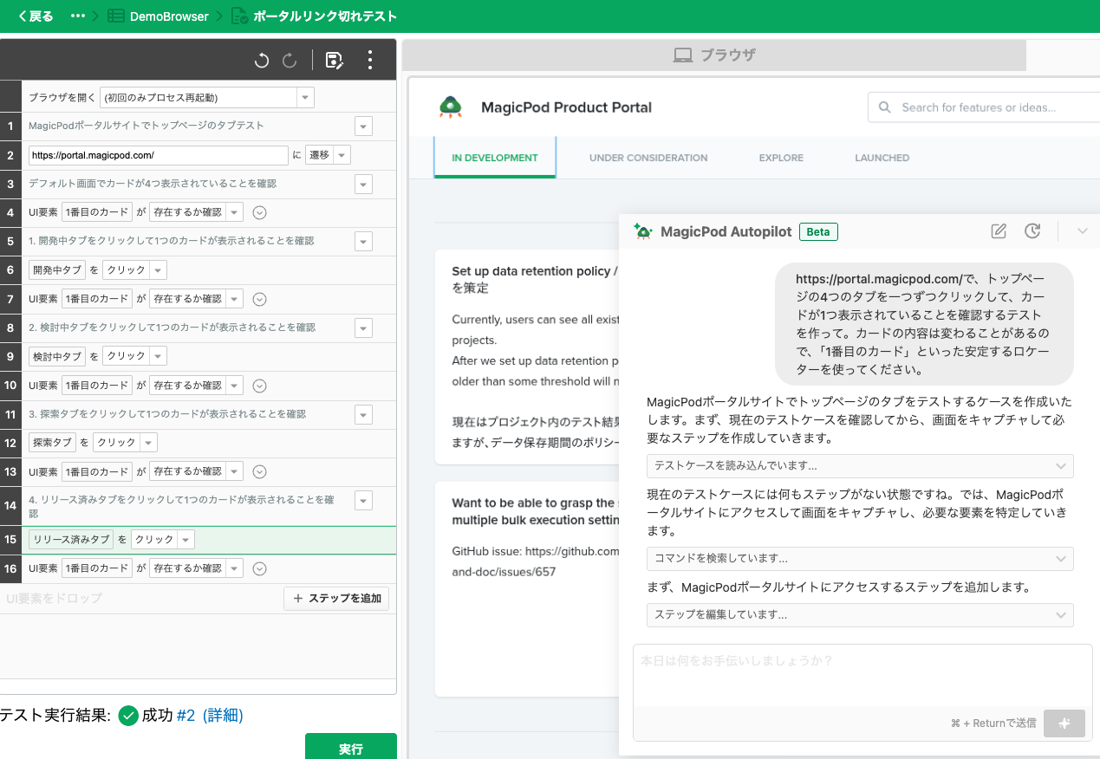Click the 実行 button to run the test
This screenshot has height=759, width=1100.
(351, 746)
